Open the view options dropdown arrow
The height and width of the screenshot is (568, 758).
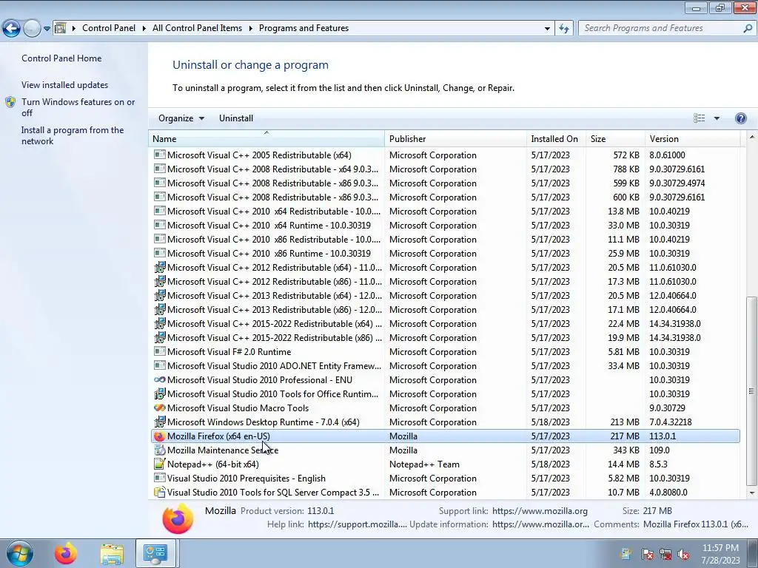[717, 118]
